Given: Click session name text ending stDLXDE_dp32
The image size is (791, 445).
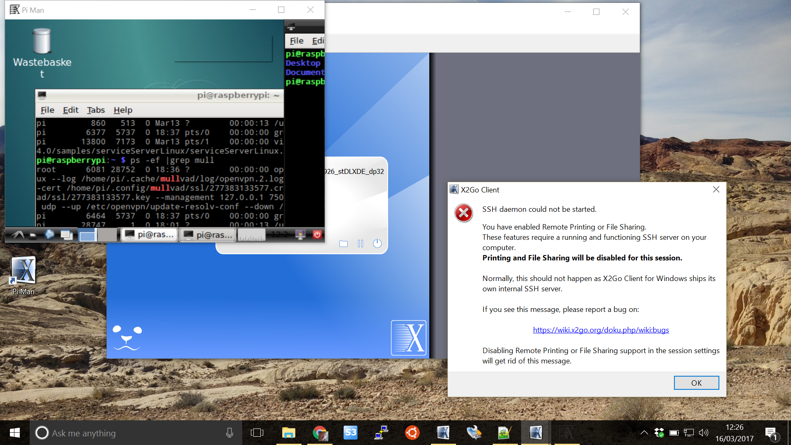Looking at the screenshot, I should coord(354,171).
